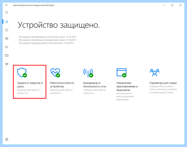Open app and browser control sidebar icon
The width and height of the screenshot is (187, 147).
pyautogui.click(x=7, y=55)
